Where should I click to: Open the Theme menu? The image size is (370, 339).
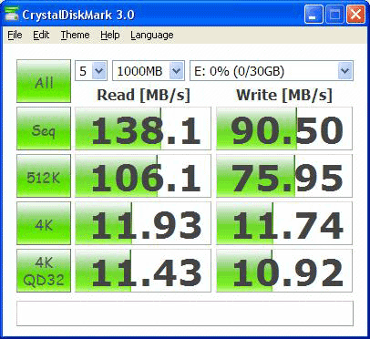[75, 35]
